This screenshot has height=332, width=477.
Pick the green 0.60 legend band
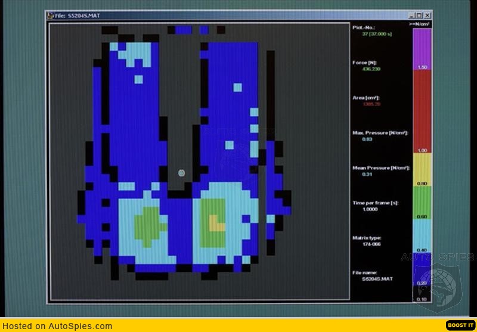point(422,203)
